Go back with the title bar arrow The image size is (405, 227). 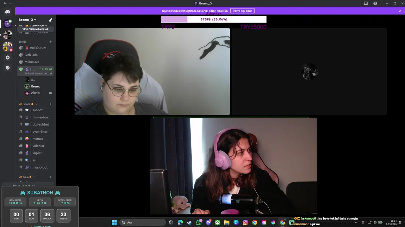pyautogui.click(x=5, y=3)
